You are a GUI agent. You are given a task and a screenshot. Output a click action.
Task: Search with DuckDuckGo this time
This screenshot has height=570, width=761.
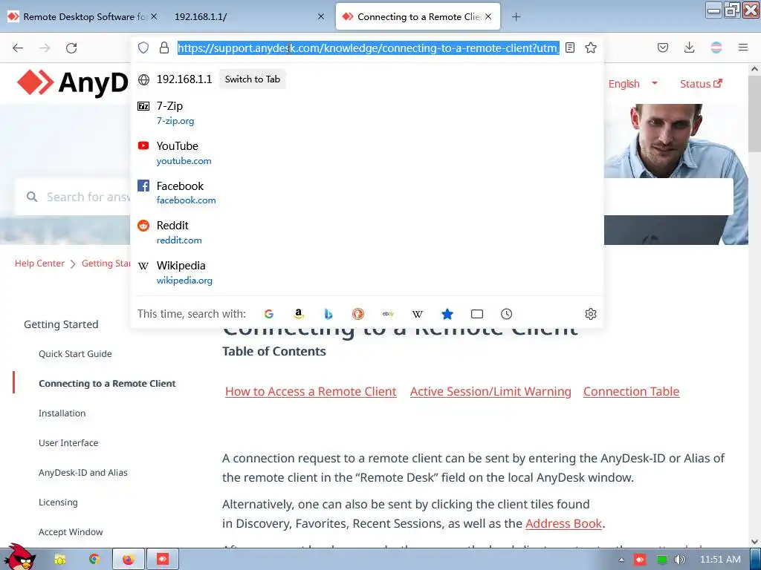358,314
